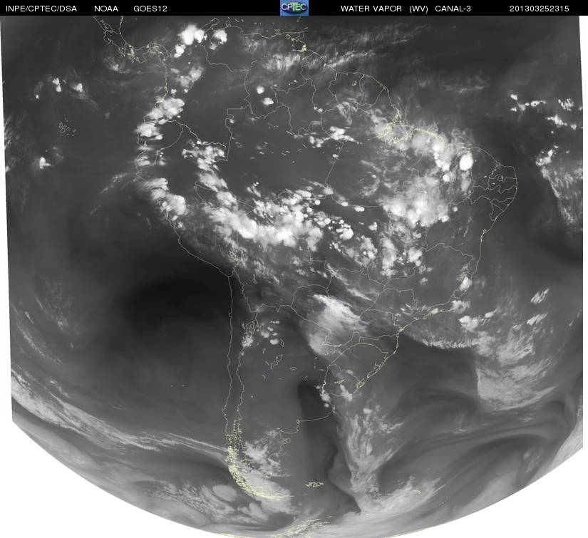The height and width of the screenshot is (538, 588).
Task: Click the WATER VAPOR header label
Action: [x=371, y=9]
